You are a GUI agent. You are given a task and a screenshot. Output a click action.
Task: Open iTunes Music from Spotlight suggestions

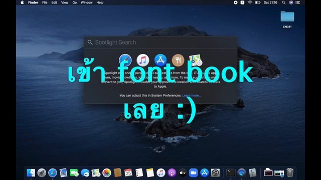pos(143,60)
